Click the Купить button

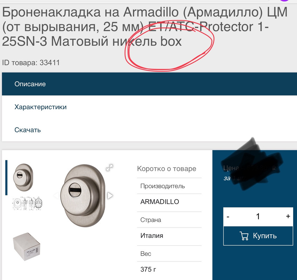[x=258, y=236]
